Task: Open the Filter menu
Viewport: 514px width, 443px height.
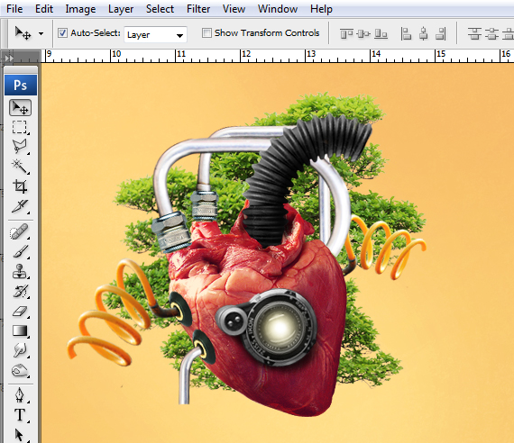Action: [x=198, y=9]
